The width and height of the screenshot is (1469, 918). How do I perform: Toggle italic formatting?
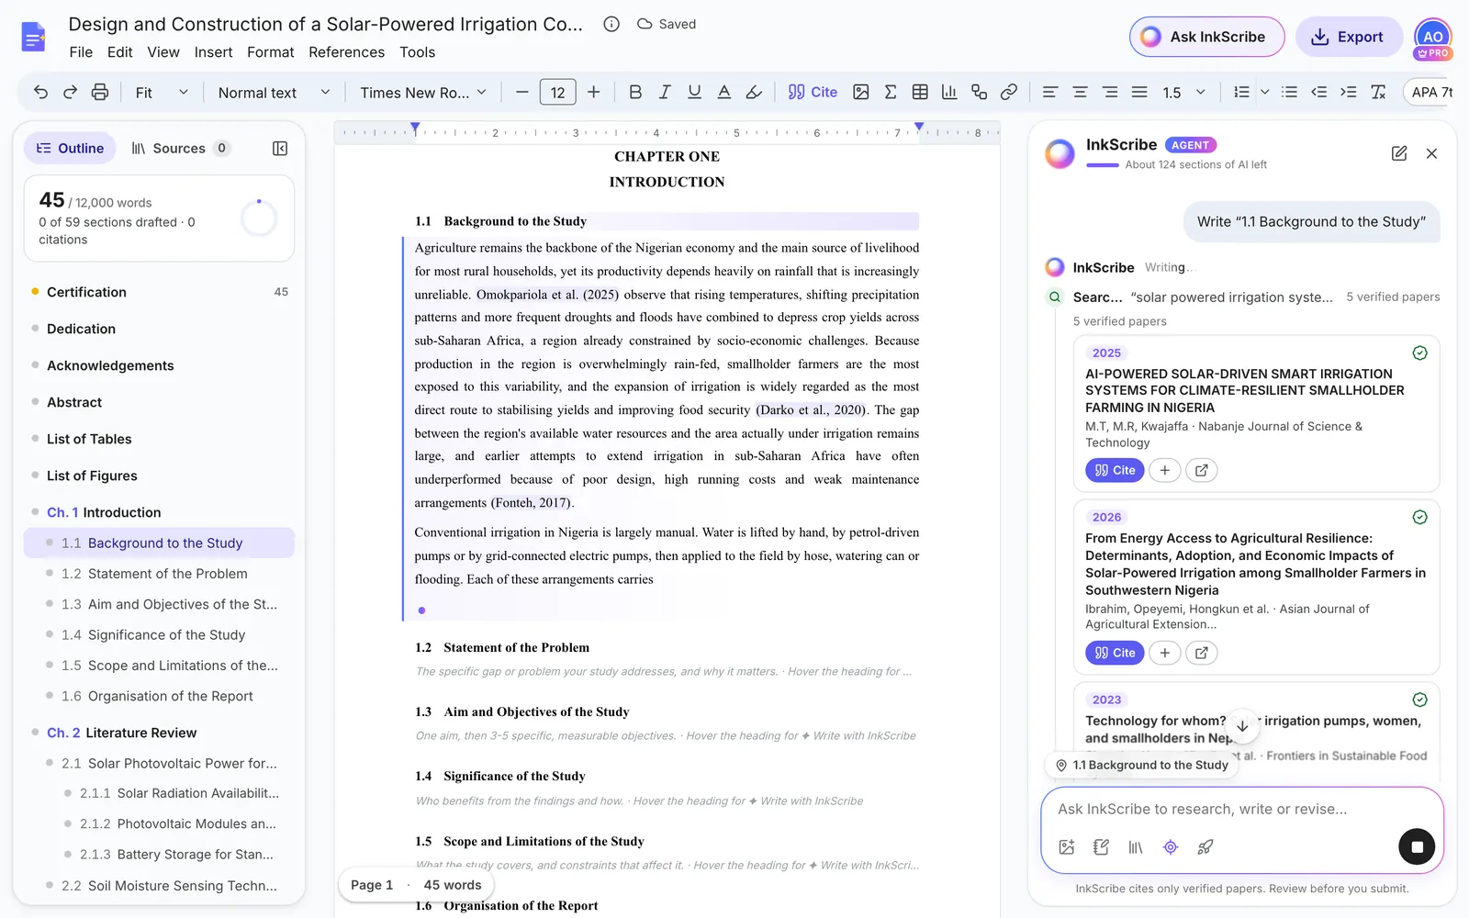pyautogui.click(x=665, y=92)
